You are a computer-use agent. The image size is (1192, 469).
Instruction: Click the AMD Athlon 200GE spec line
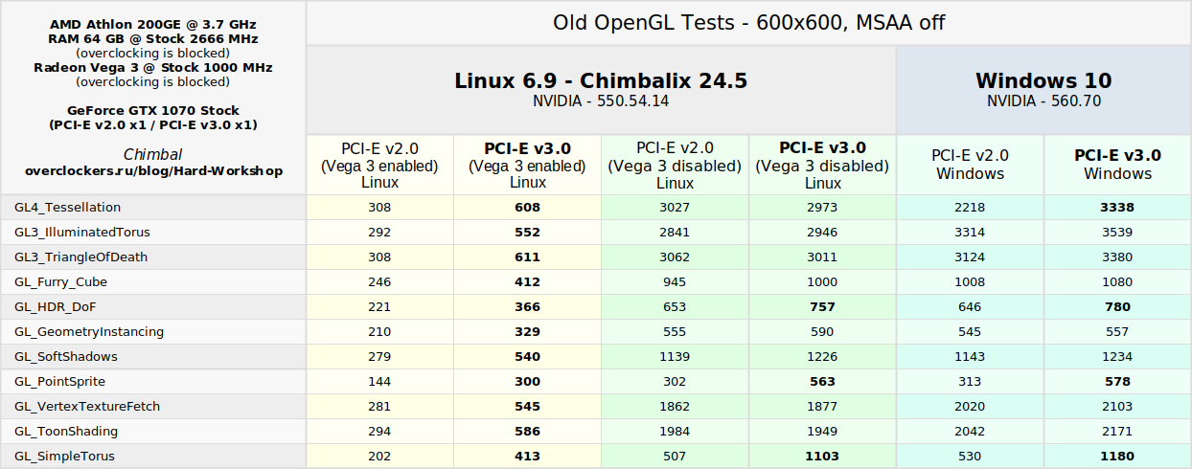(x=153, y=24)
